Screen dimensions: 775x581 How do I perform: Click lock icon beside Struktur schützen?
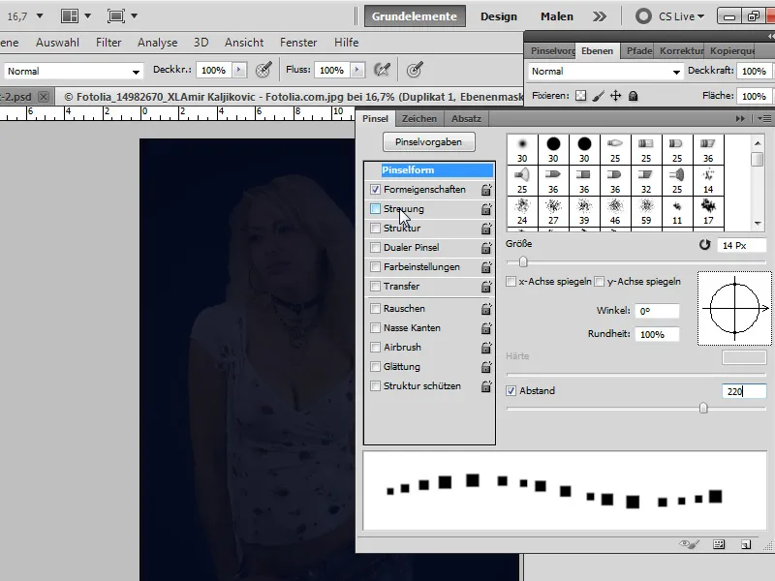click(x=486, y=386)
